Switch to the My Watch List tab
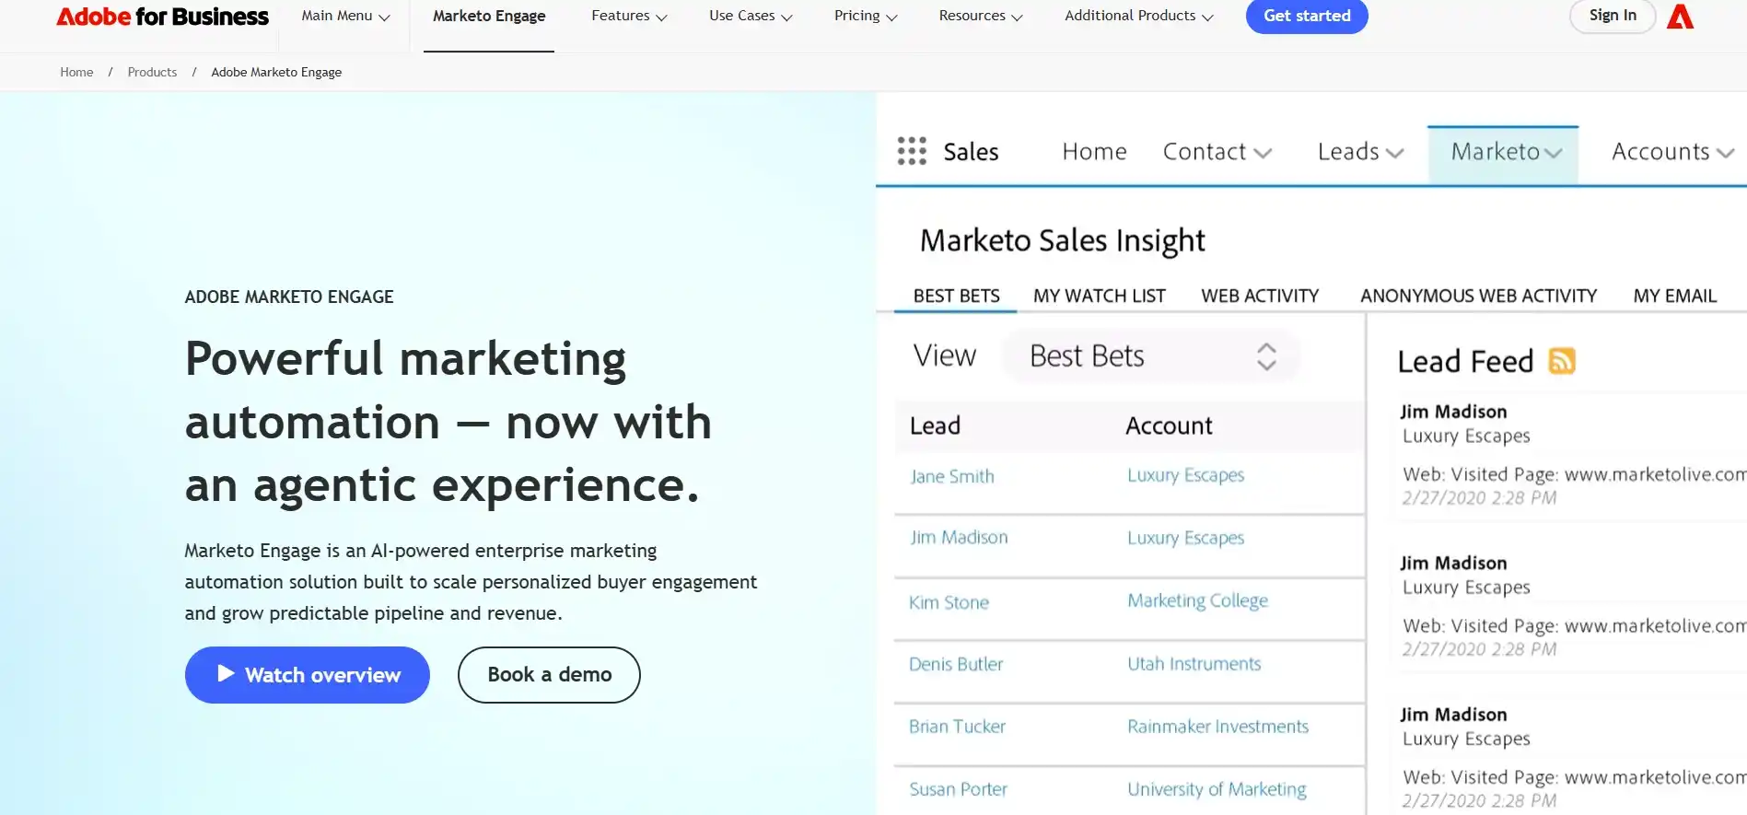This screenshot has height=815, width=1747. point(1099,296)
